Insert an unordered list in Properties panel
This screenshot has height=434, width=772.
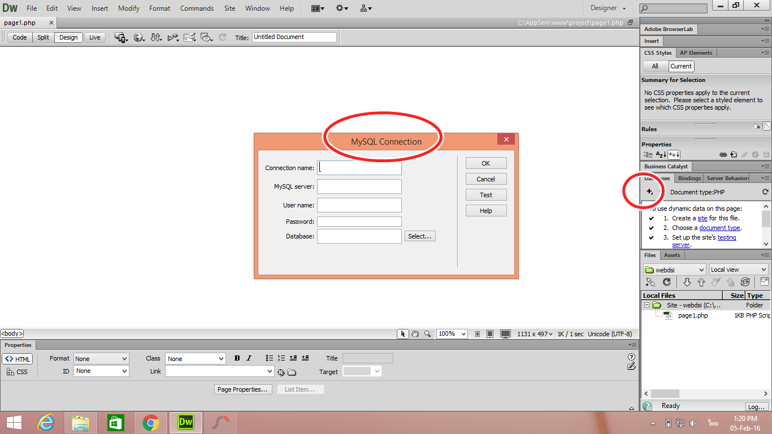point(270,358)
